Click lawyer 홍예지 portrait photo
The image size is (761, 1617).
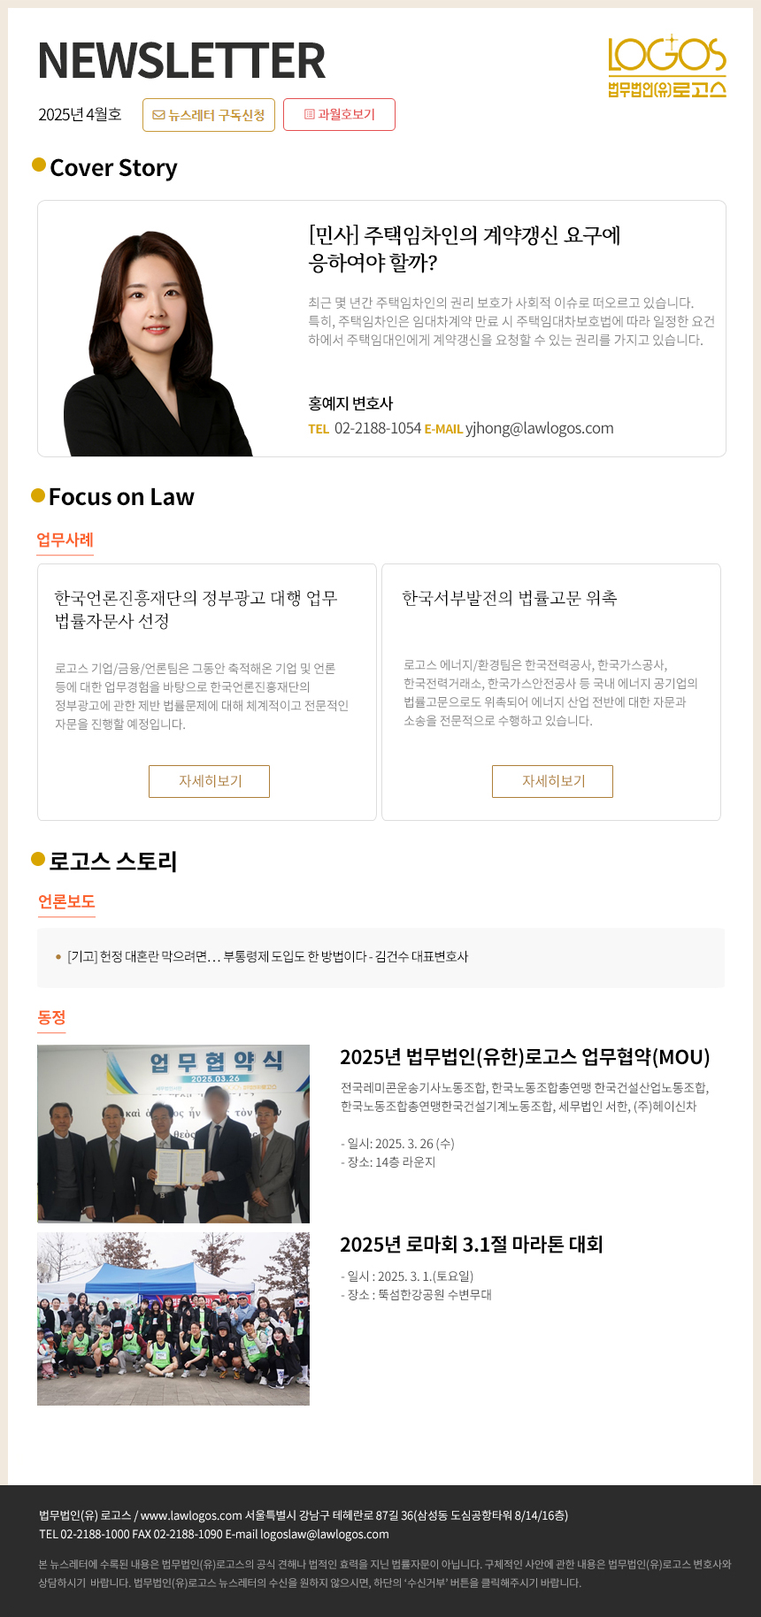coord(158,343)
